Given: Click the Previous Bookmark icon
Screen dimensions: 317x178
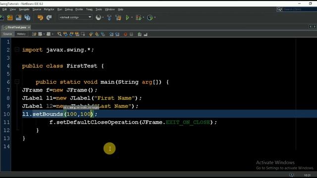Looking at the screenshot, I should 91,34.
